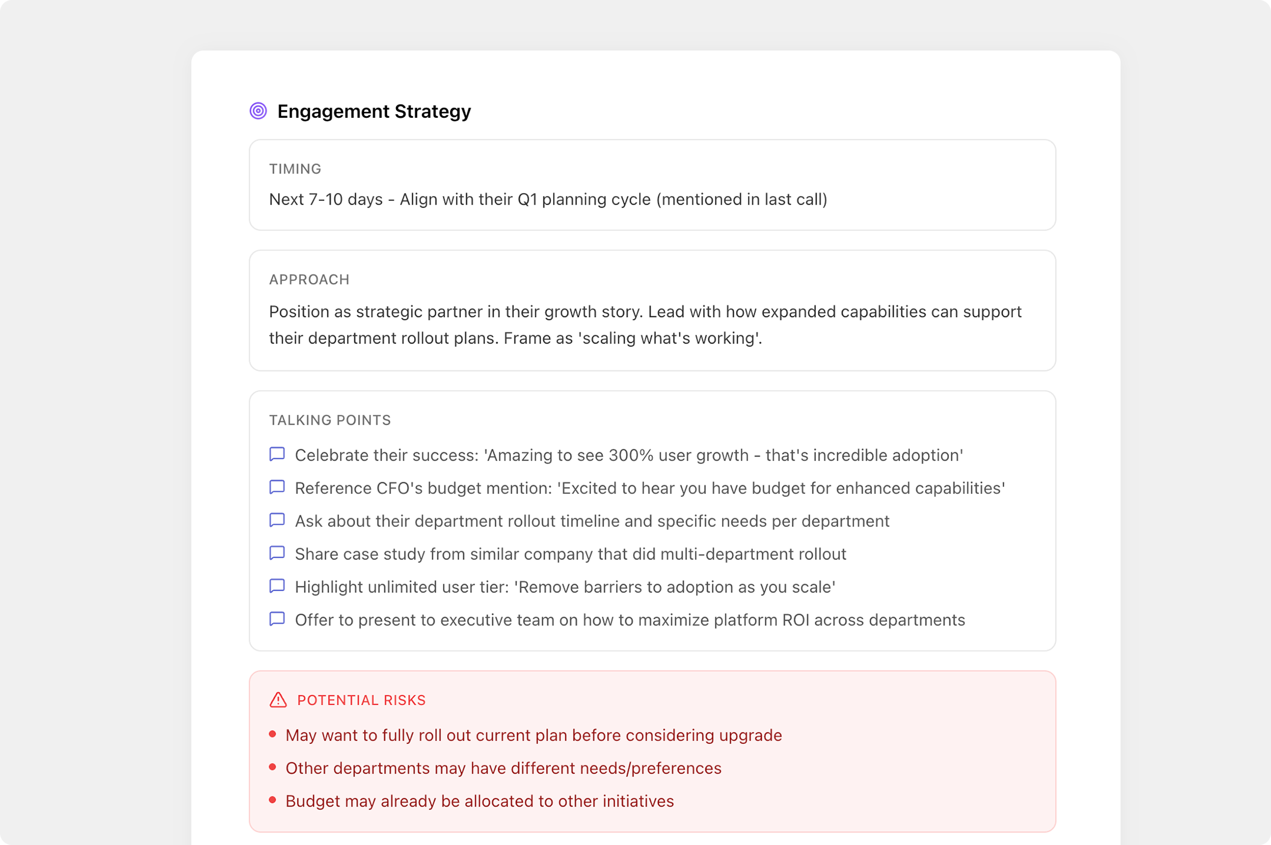Click the 'Position as strategic partner' paragraph
The image size is (1271, 845).
pyautogui.click(x=645, y=325)
